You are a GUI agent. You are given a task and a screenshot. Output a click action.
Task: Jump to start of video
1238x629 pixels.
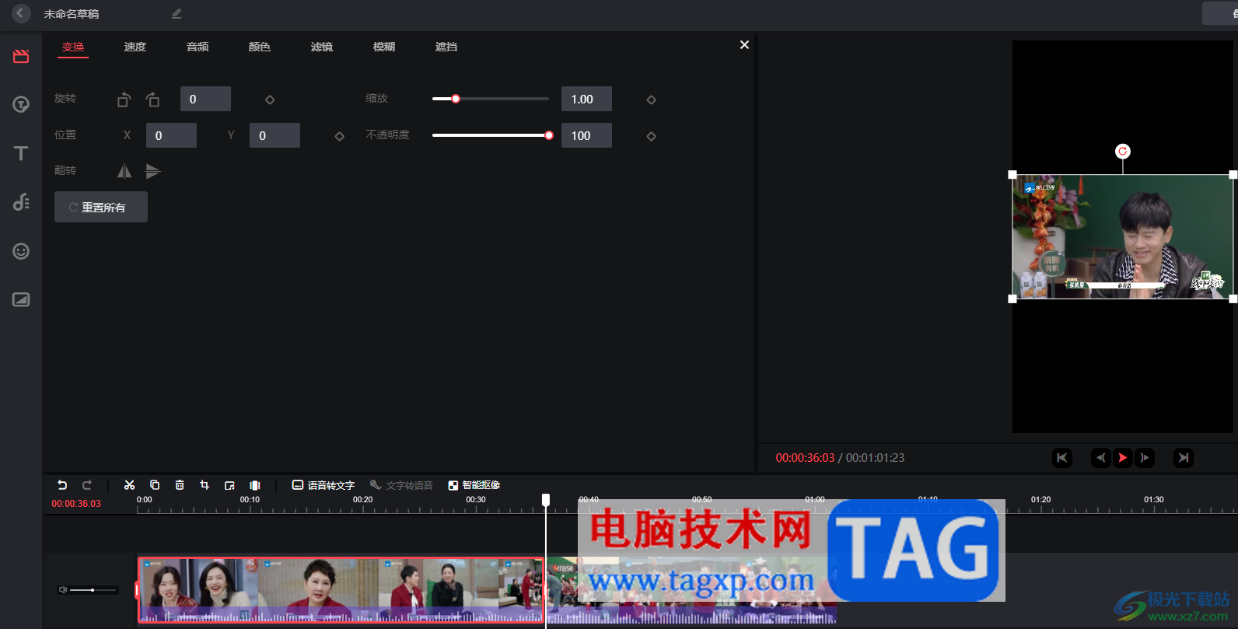(x=1062, y=458)
